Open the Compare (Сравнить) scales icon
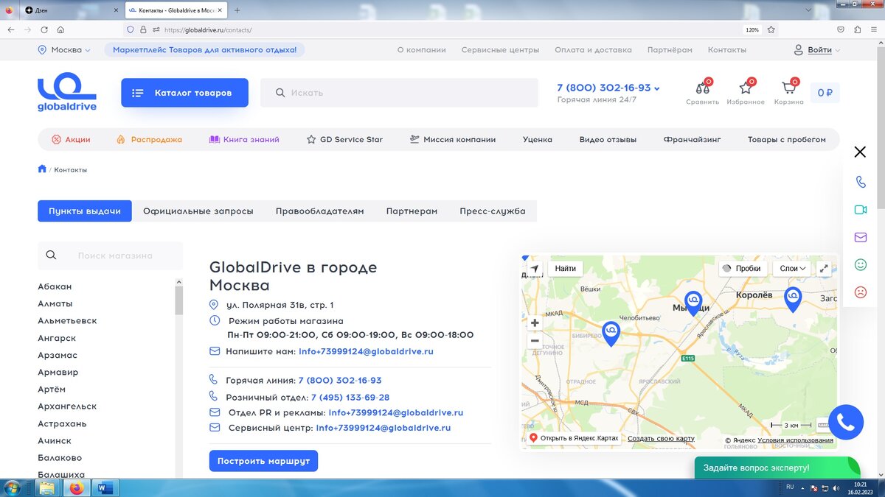Image resolution: width=885 pixels, height=497 pixels. 702,88
